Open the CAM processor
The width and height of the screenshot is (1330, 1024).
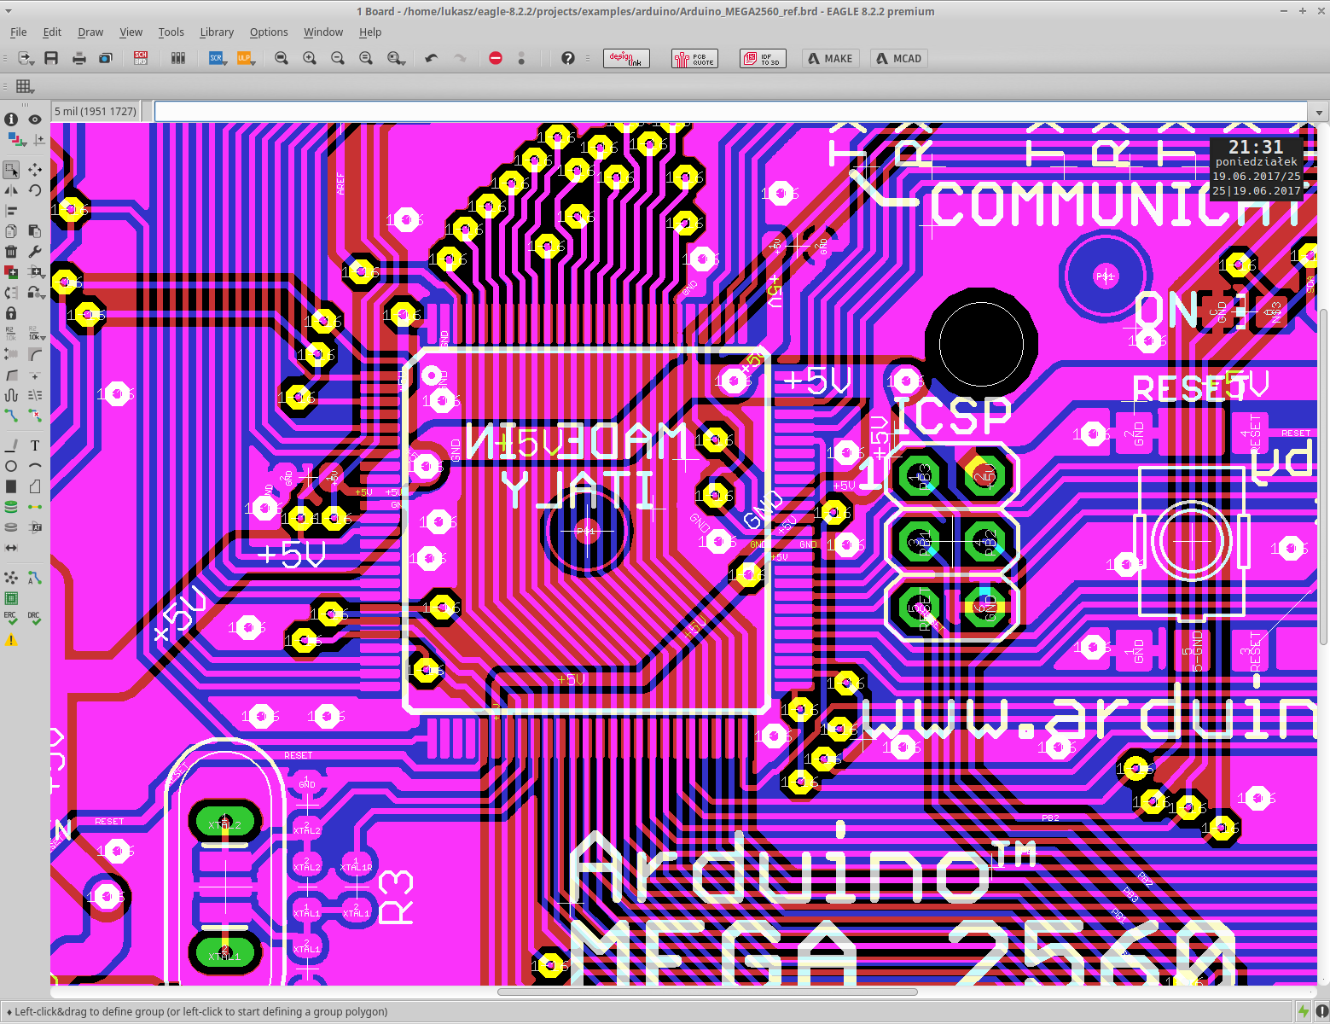tap(106, 58)
